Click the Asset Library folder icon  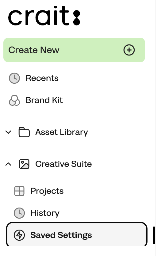pyautogui.click(x=24, y=132)
